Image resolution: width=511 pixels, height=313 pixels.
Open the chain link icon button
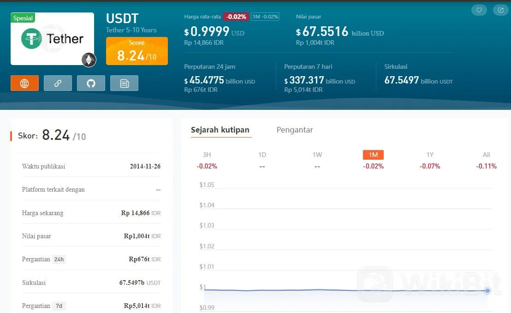(x=58, y=83)
